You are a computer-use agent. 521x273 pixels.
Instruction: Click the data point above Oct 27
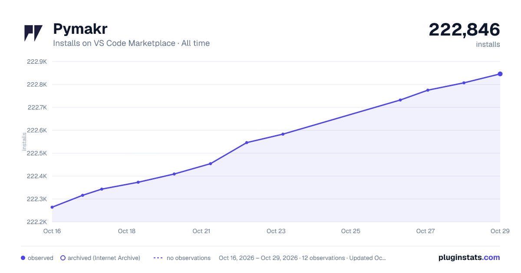(x=428, y=90)
